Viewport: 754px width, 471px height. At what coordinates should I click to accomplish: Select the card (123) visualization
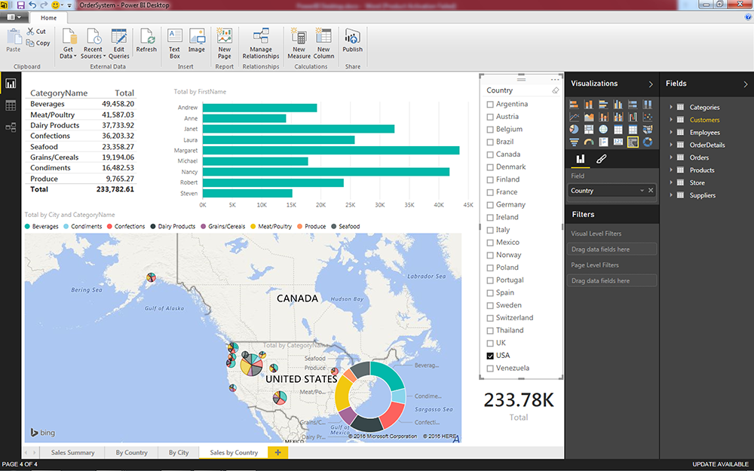click(x=618, y=142)
